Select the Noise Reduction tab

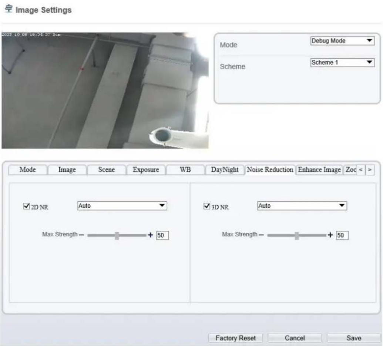[x=270, y=170]
